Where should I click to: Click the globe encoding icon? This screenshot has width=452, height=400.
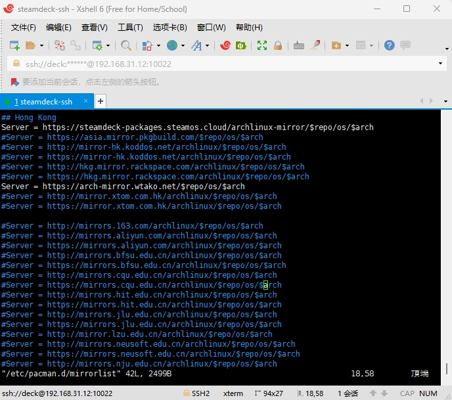pyautogui.click(x=172, y=45)
